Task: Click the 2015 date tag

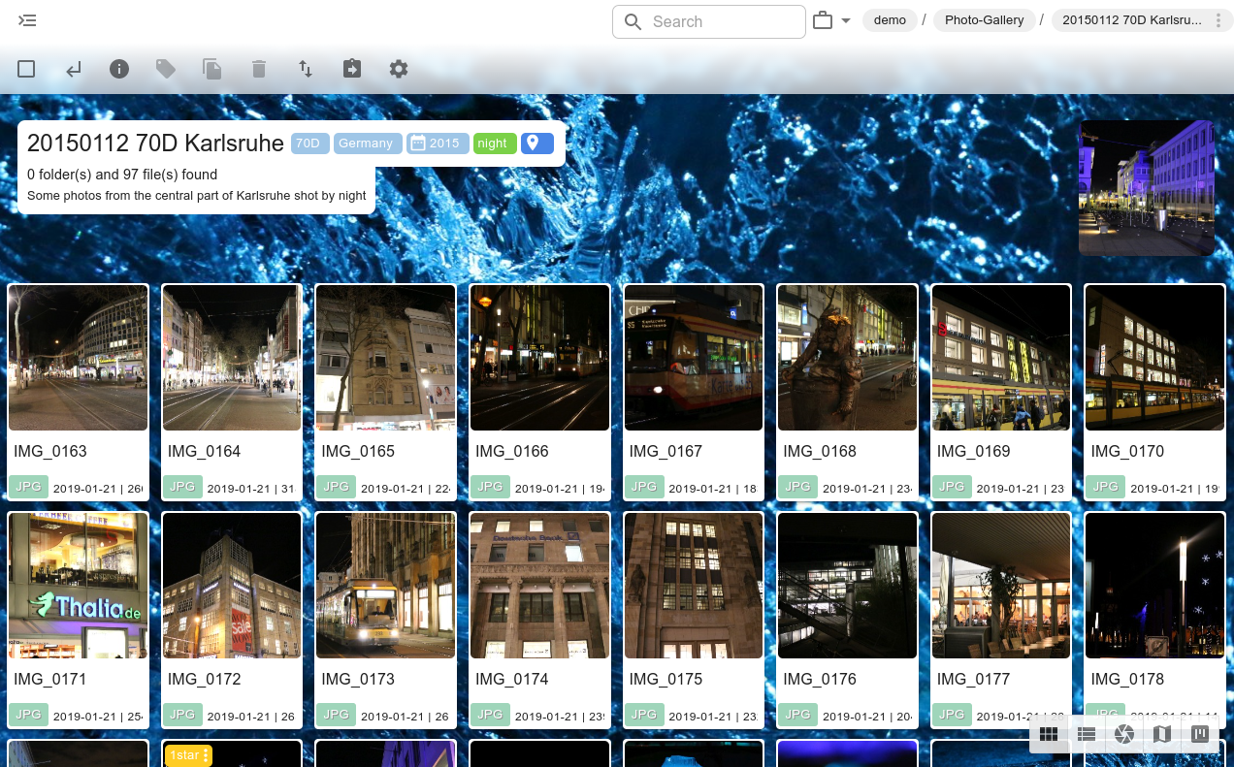Action: [x=437, y=144]
